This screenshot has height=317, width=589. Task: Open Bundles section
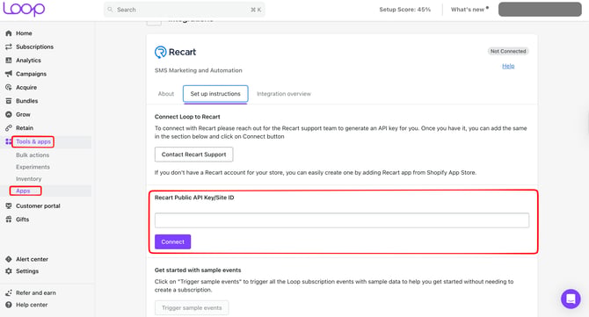pos(26,101)
